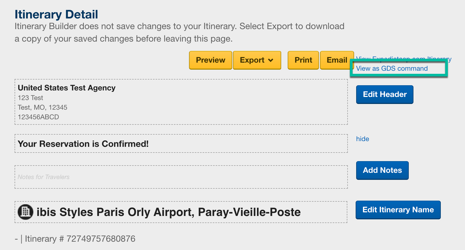Click the ibis Styles Paris Orly Airport title
Screen dimensions: 465x250
click(168, 212)
